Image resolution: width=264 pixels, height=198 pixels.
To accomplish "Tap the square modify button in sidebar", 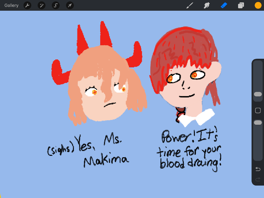I will 258,111.
